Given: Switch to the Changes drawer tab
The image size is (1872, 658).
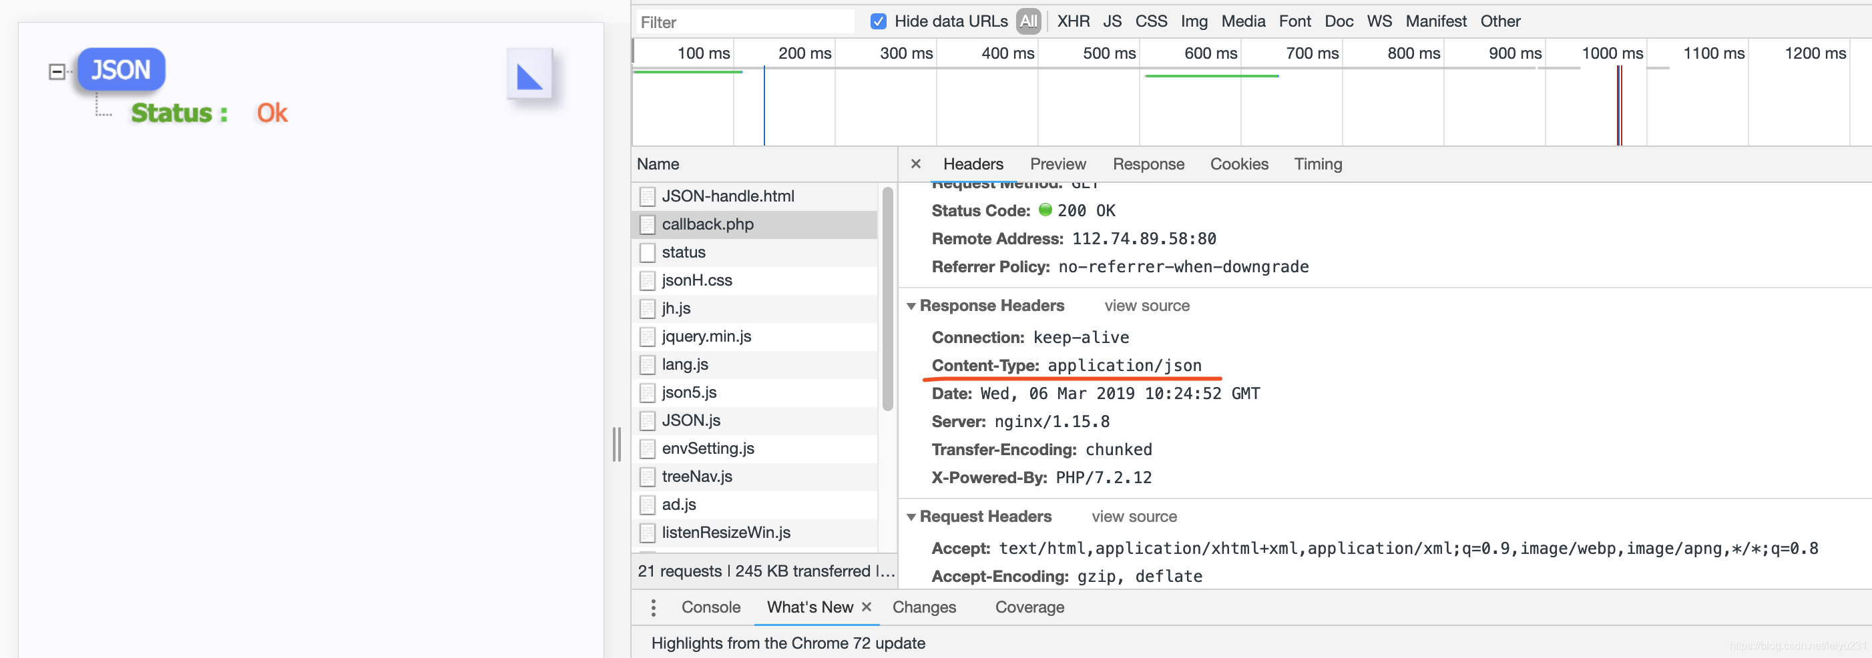Looking at the screenshot, I should (923, 607).
